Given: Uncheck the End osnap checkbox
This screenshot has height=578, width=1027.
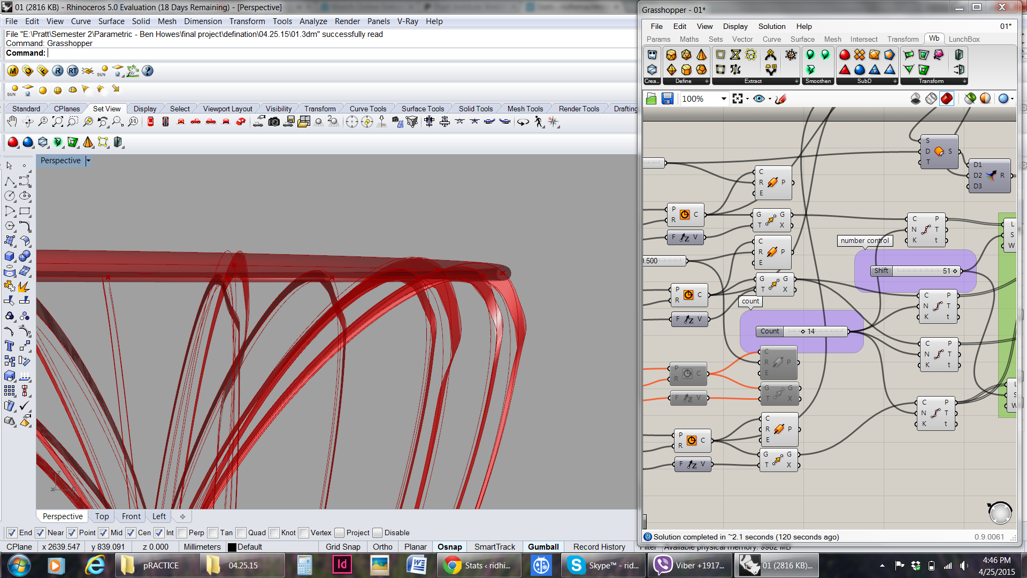Looking at the screenshot, I should pos(12,533).
